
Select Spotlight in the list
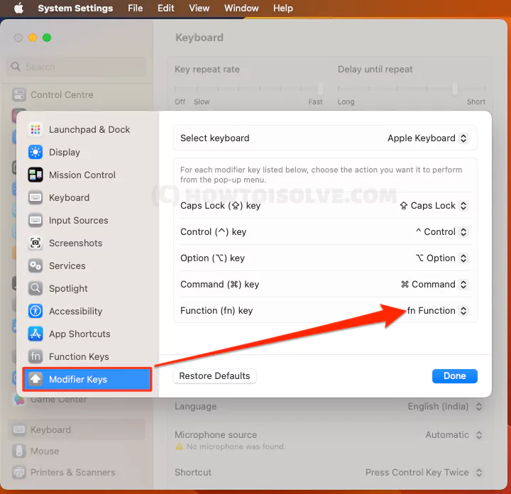point(87,288)
